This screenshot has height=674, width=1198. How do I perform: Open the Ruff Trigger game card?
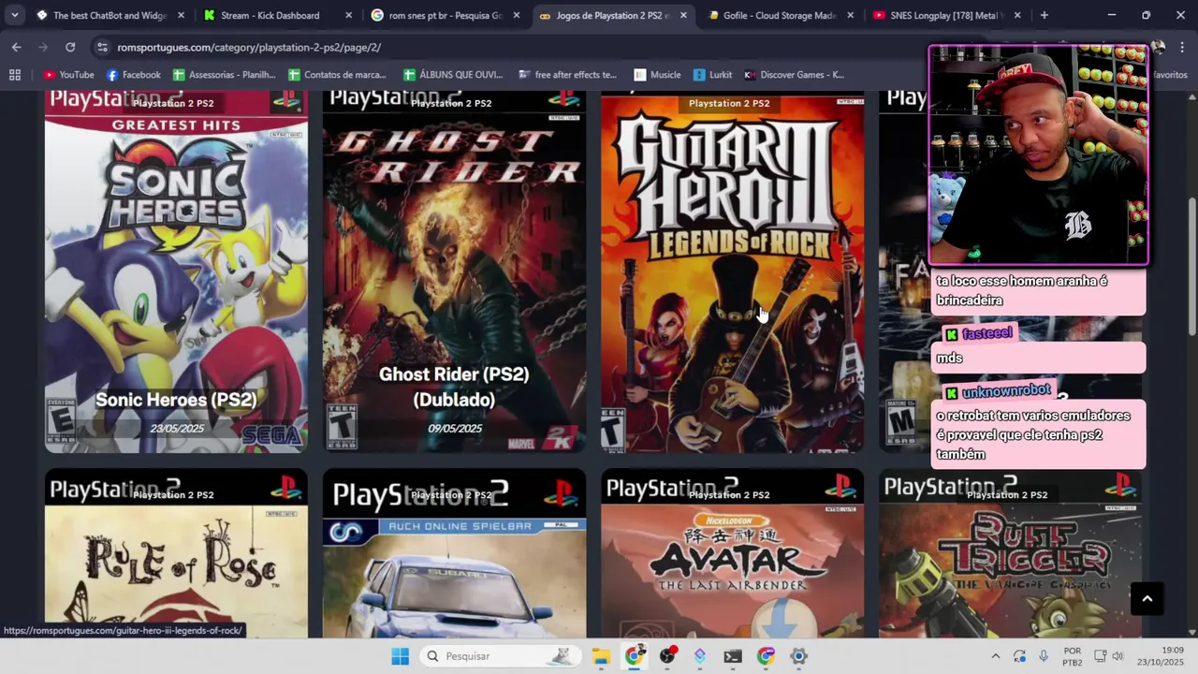[1010, 554]
